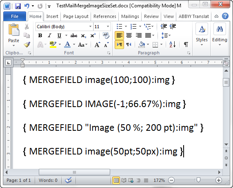This screenshot has width=233, height=188.
Task: Click the Save icon in the title bar
Action: point(18,6)
